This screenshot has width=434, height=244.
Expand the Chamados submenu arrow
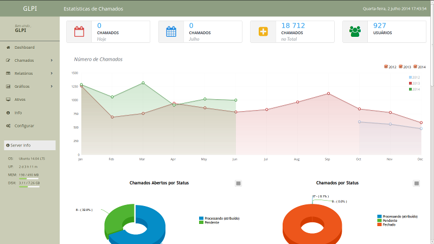[52, 61]
